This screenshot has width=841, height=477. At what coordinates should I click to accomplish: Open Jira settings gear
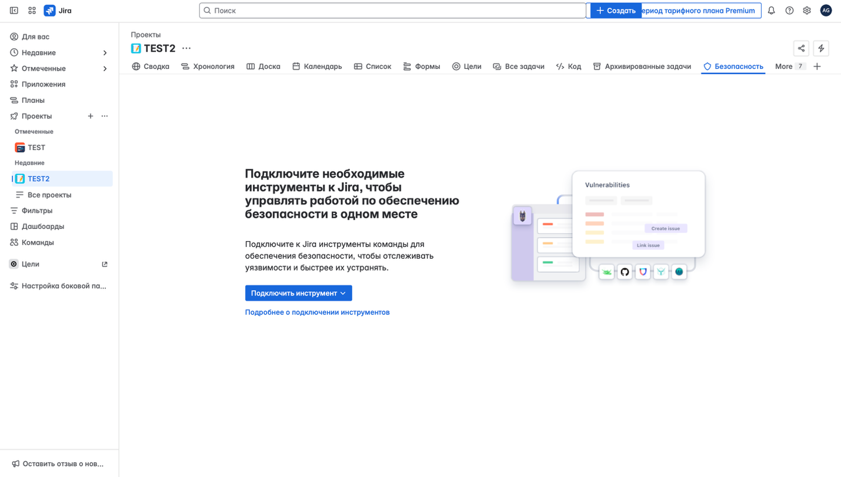pyautogui.click(x=807, y=10)
